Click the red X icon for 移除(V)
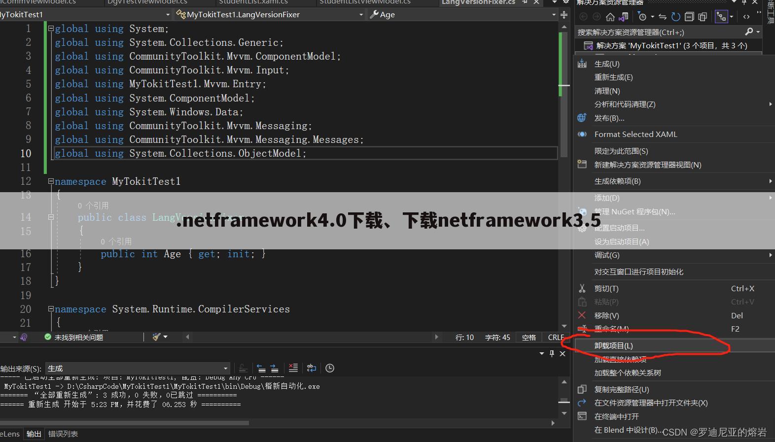 pos(582,315)
